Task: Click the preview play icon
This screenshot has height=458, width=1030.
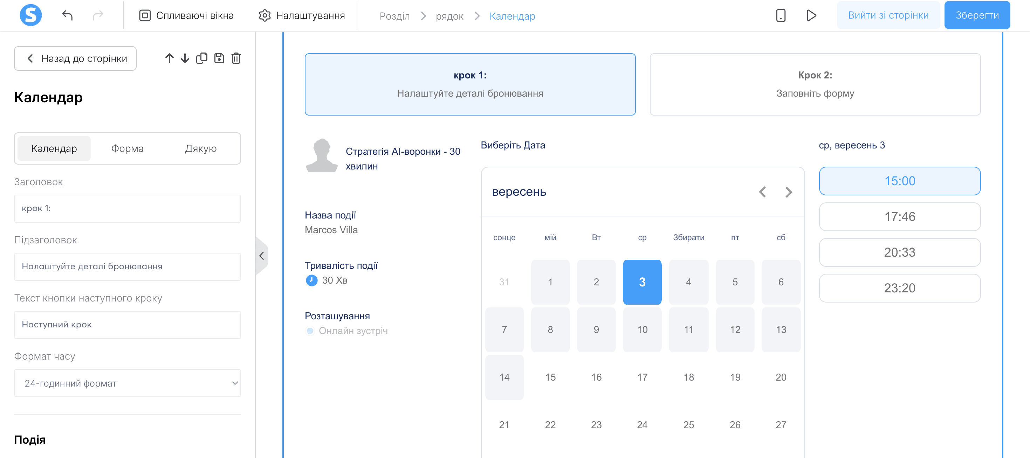Action: 811,16
